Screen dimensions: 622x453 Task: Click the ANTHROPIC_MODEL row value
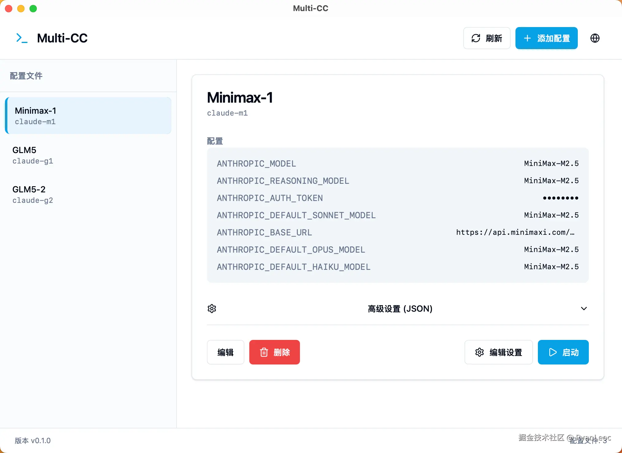coord(551,163)
